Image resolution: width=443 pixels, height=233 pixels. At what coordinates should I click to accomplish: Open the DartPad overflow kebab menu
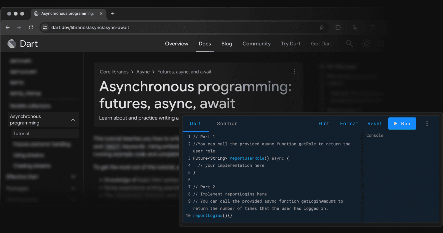427,123
